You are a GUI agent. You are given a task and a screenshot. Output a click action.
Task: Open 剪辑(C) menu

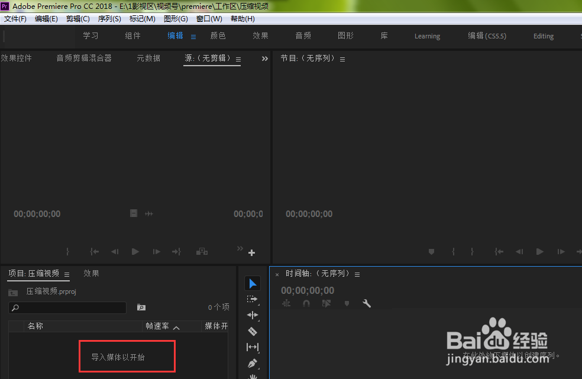click(x=78, y=18)
